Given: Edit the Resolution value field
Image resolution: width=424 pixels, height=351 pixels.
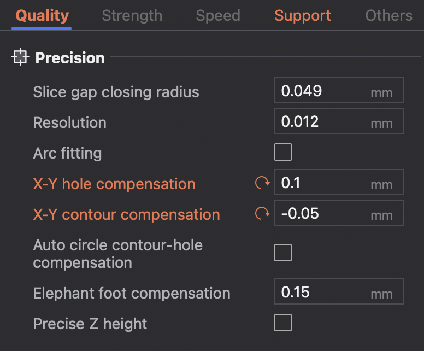Looking at the screenshot, I should pos(322,121).
